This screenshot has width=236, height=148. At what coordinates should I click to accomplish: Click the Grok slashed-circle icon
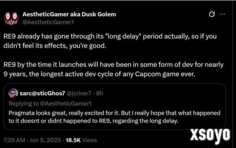(x=212, y=14)
